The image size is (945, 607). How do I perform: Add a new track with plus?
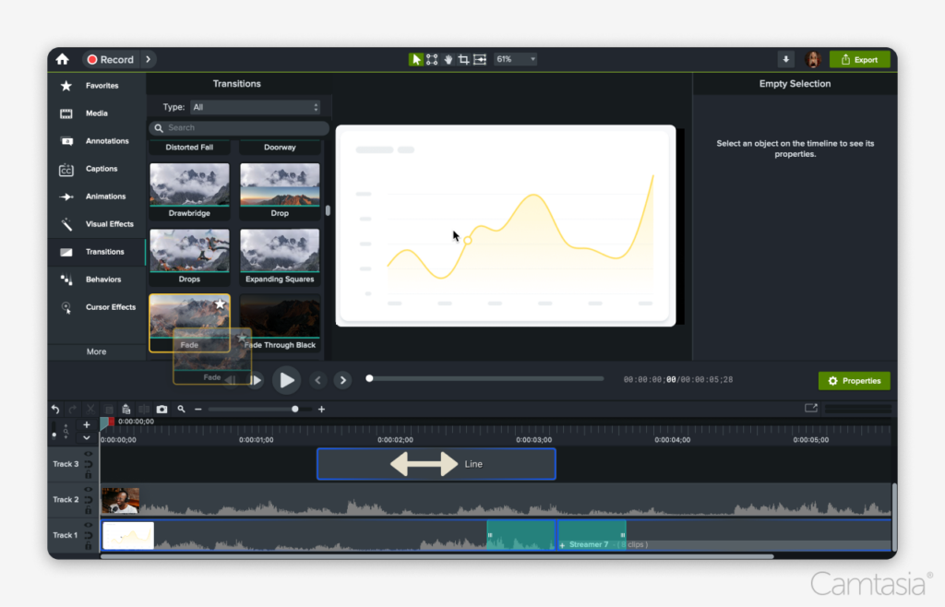pyautogui.click(x=86, y=424)
